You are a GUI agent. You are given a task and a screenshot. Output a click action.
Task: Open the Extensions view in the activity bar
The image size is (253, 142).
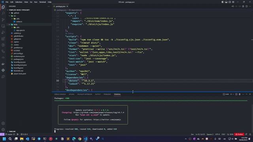tap(3, 39)
